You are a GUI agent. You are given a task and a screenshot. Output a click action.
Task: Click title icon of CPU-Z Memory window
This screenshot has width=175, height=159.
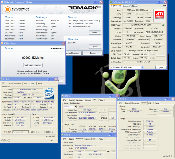click(x=118, y=99)
